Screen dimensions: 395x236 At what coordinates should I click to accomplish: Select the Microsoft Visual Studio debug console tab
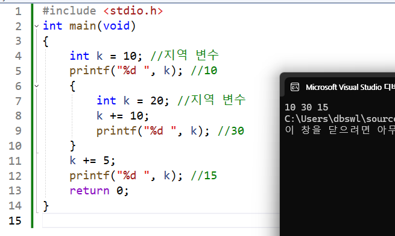click(340, 88)
